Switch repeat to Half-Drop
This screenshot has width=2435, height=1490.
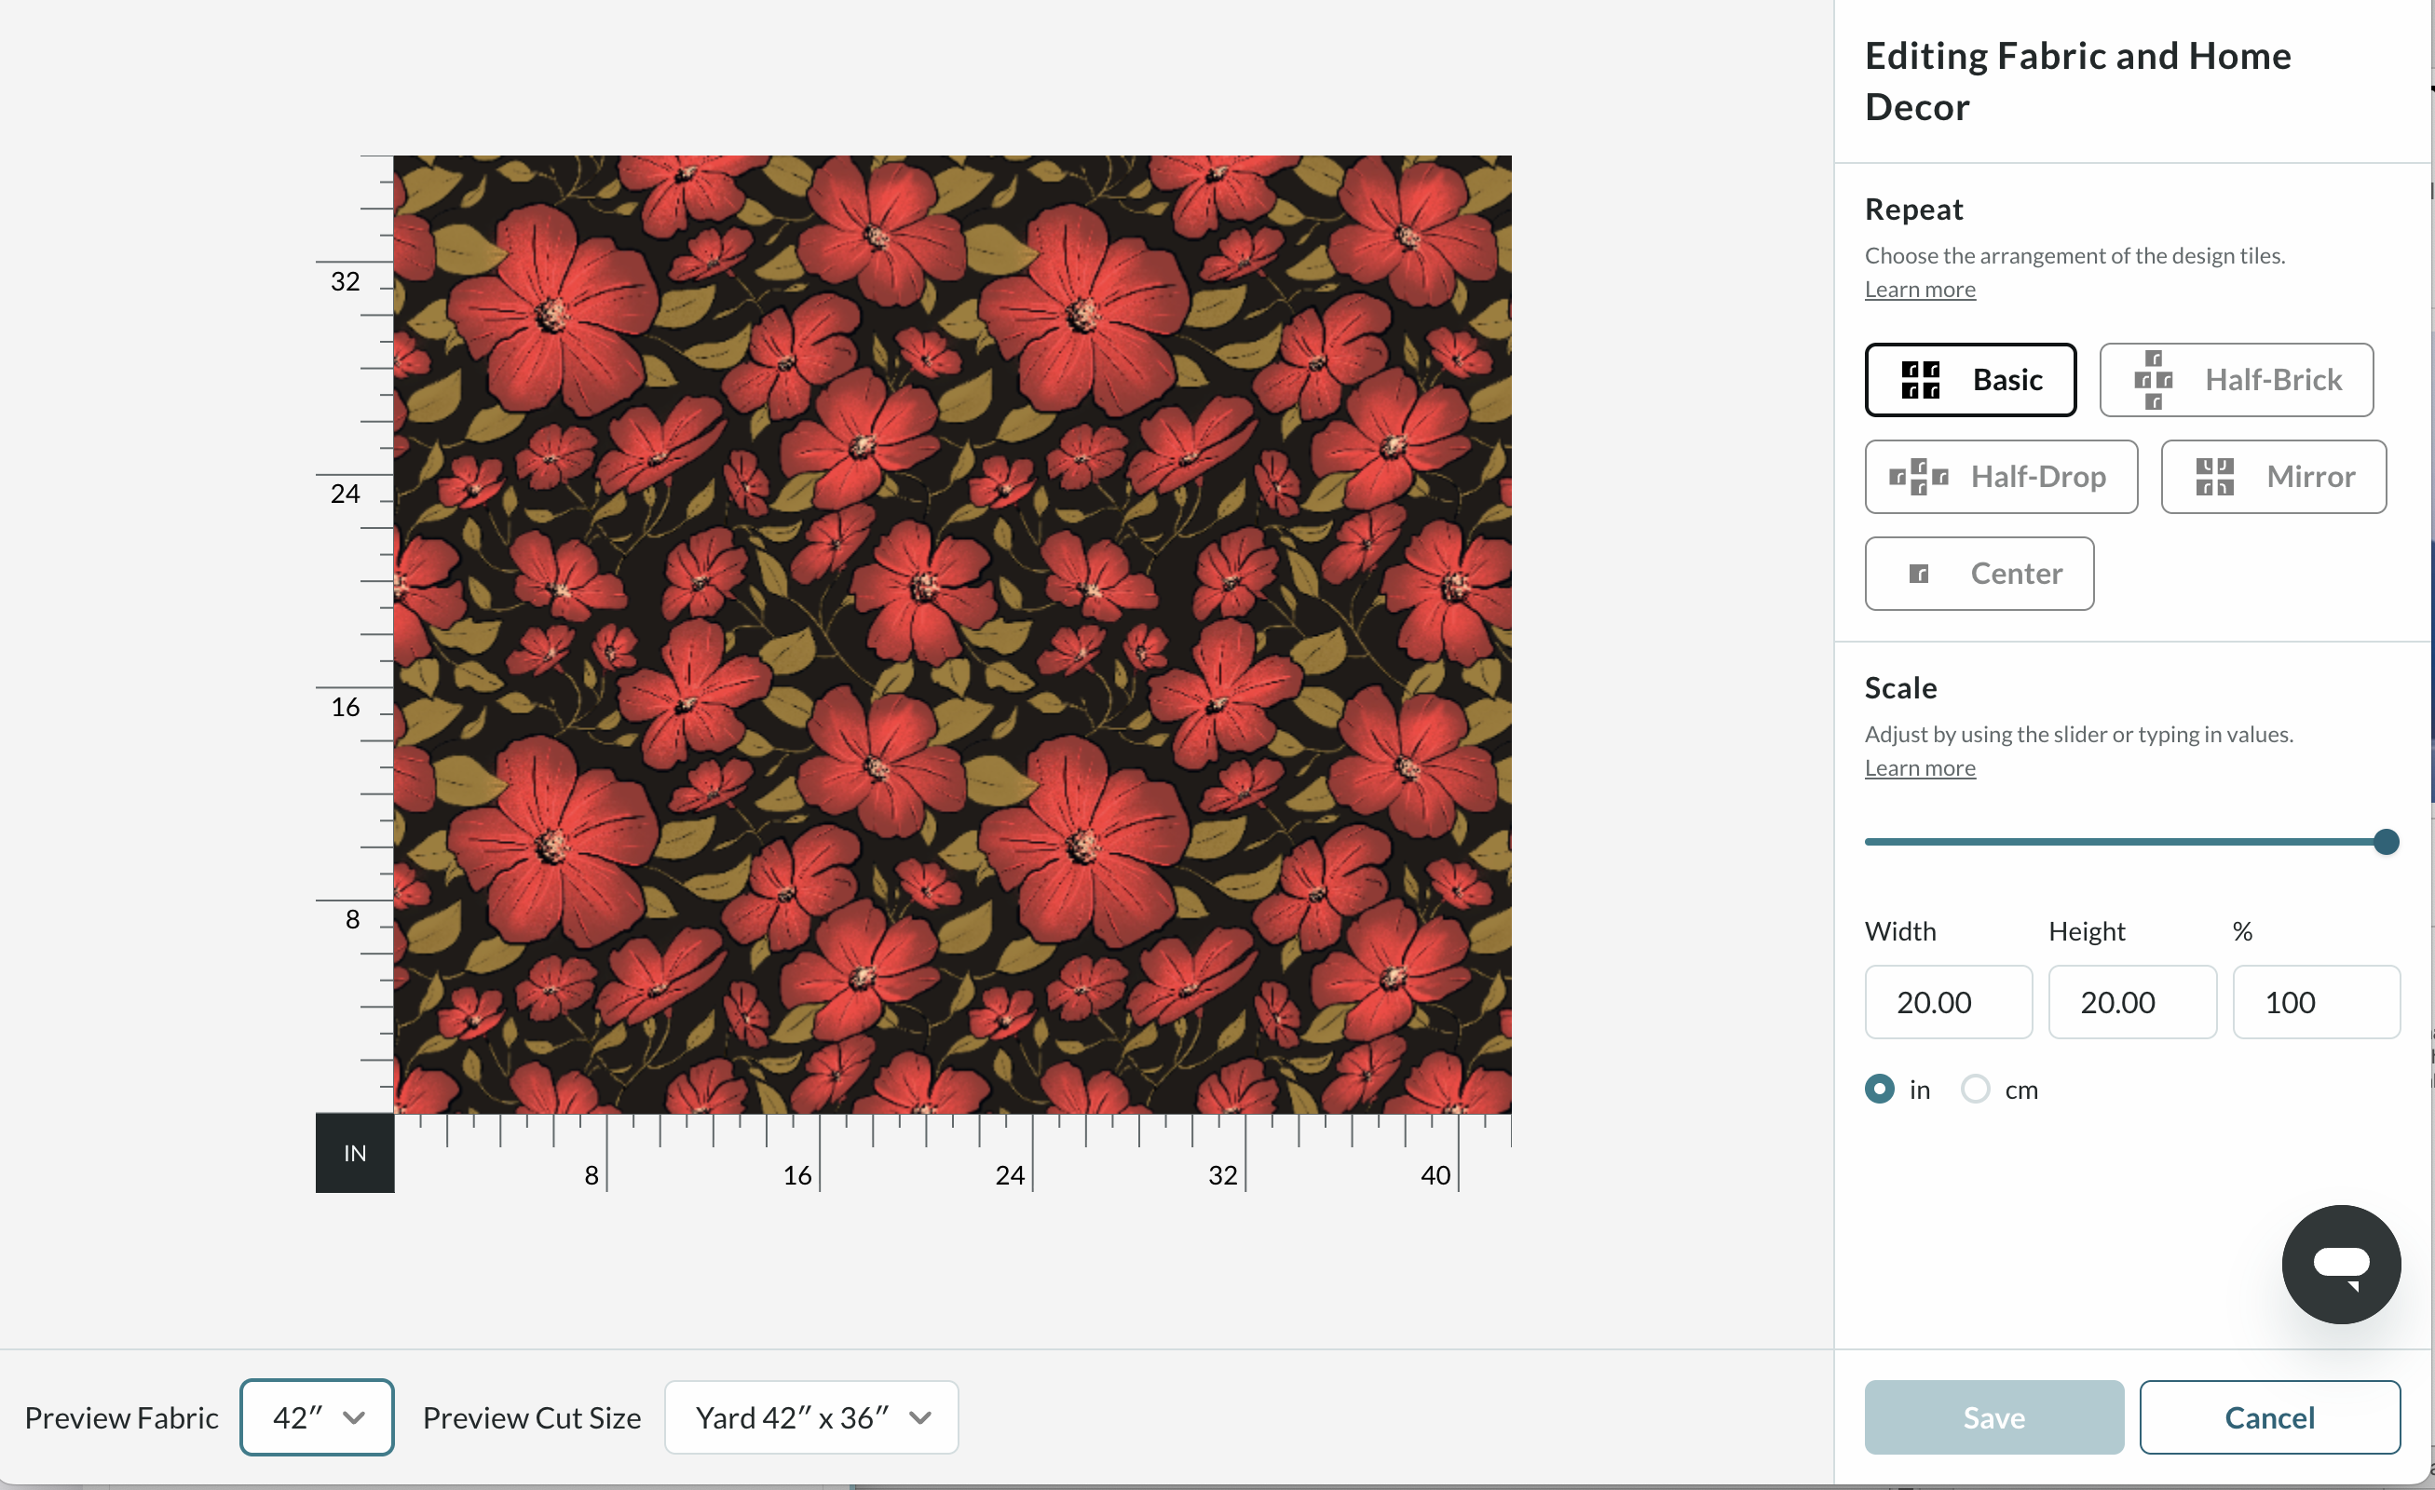[2000, 476]
